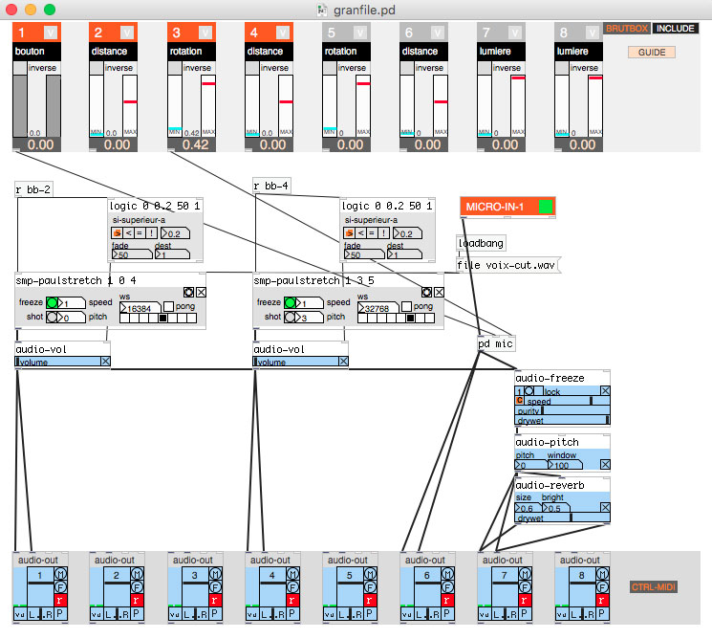
Task: Click the ws number box showing 16384
Action: coord(140,308)
